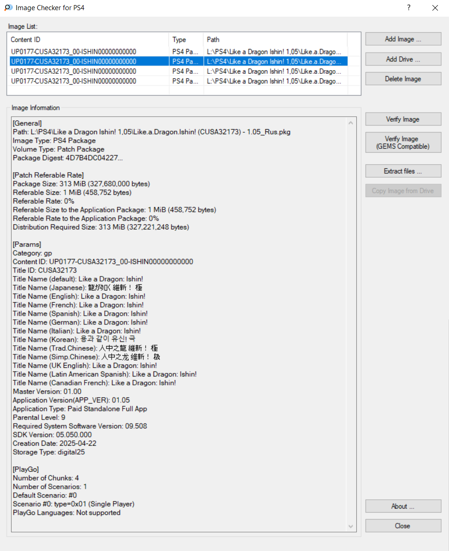Image resolution: width=449 pixels, height=551 pixels.
Task: Click the Parental Level: 9 line
Action: 39,418
